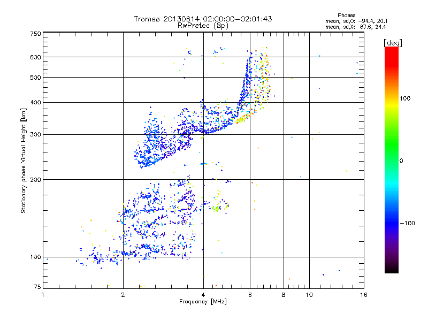Click the x-axis tick label '1'
428x321 pixels.
tap(43, 295)
